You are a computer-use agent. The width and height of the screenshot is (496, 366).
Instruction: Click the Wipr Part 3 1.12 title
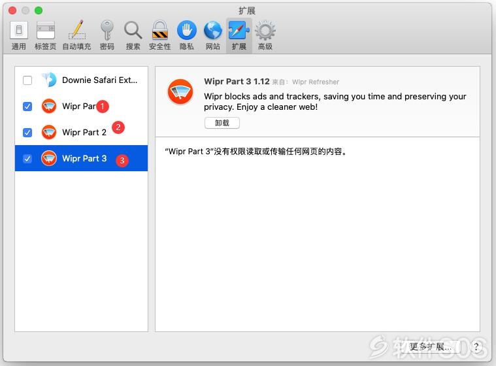(x=237, y=81)
